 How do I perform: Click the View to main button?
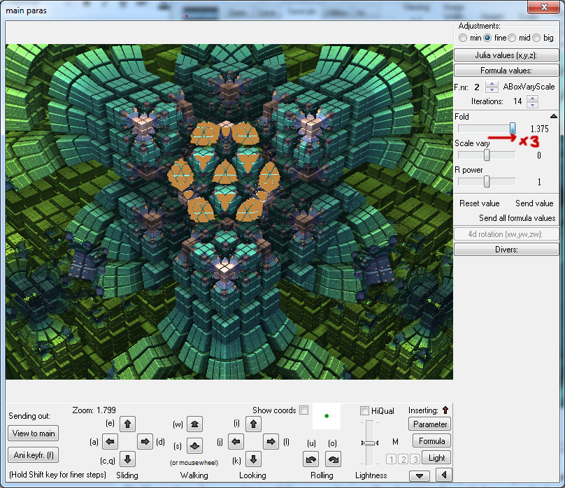(33, 433)
